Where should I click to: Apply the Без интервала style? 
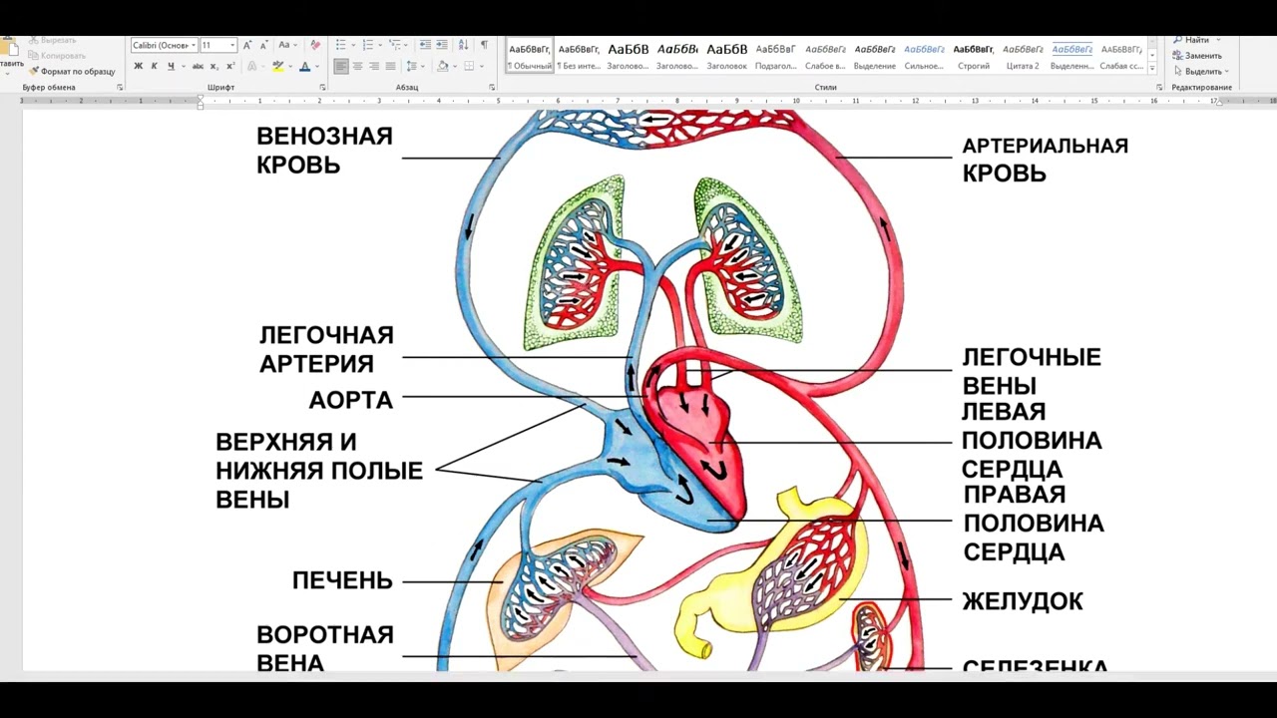pyautogui.click(x=579, y=56)
